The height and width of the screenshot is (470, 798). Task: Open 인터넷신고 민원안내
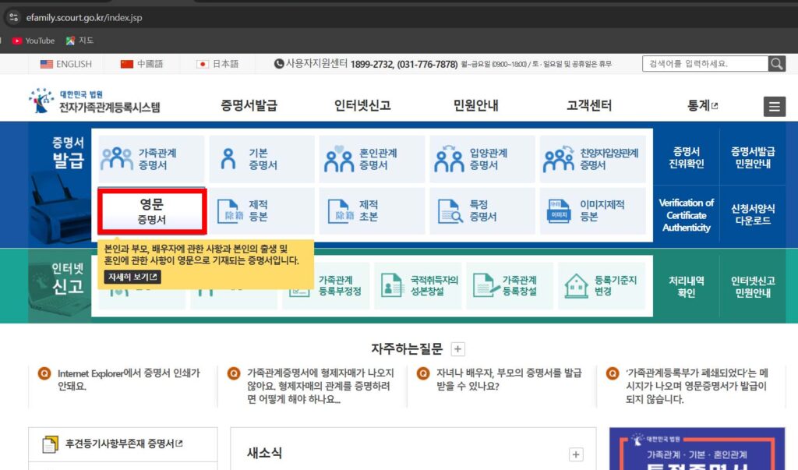tap(753, 287)
